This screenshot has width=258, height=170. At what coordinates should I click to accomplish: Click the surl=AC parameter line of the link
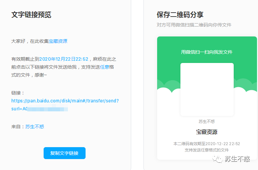pos(40,109)
